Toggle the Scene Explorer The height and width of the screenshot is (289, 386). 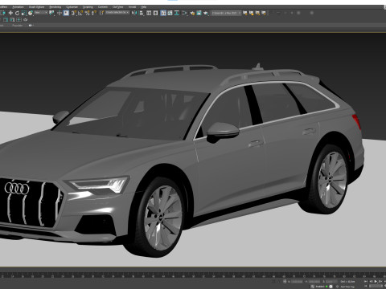(x=149, y=13)
